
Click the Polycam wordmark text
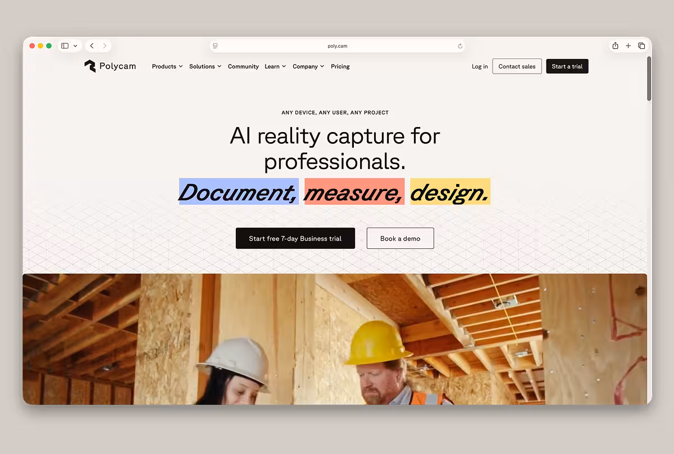tap(117, 66)
